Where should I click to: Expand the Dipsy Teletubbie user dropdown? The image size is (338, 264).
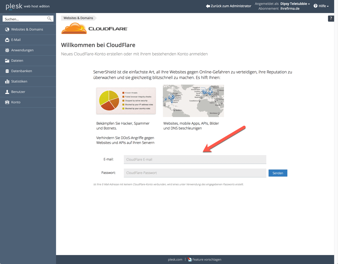(295, 4)
